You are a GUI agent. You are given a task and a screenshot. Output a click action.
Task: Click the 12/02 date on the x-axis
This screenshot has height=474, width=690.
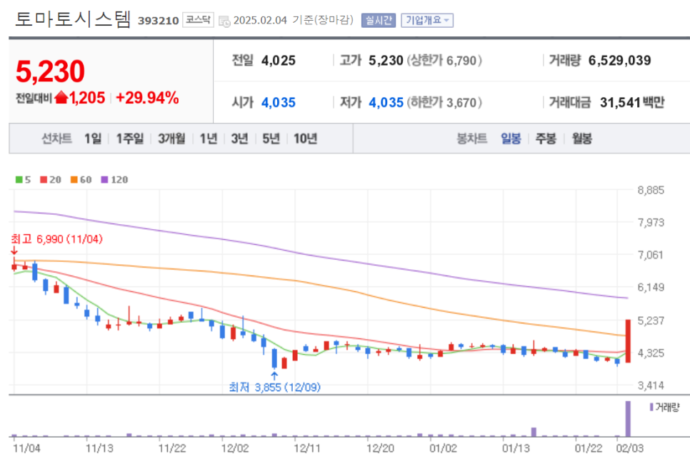235,448
